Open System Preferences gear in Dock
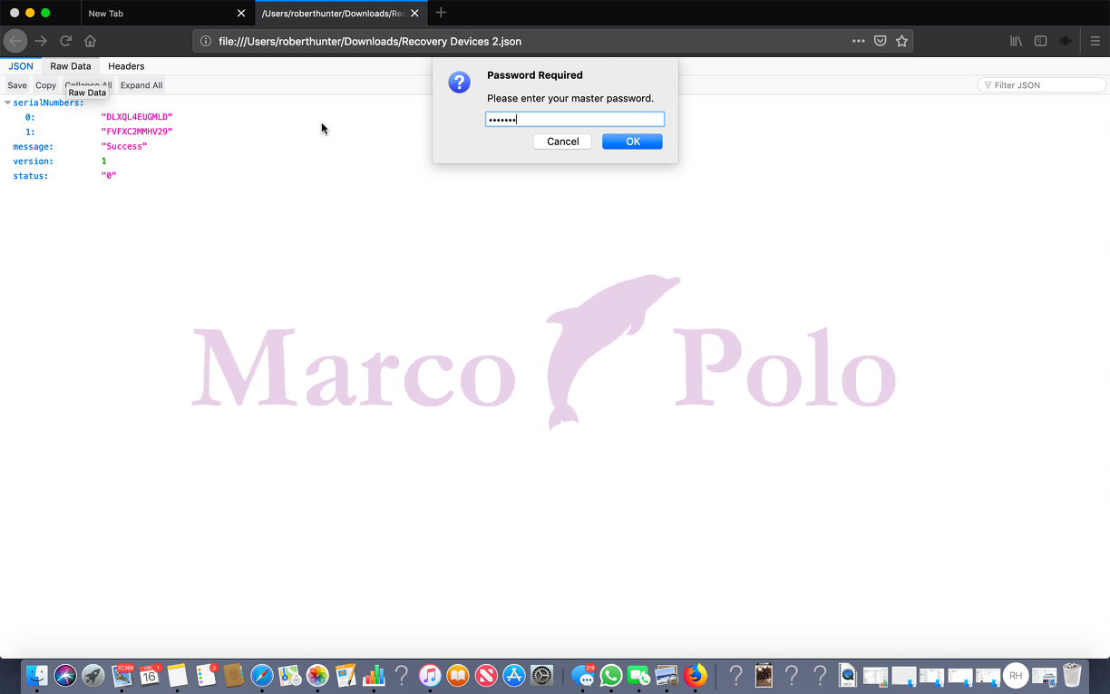 (541, 675)
